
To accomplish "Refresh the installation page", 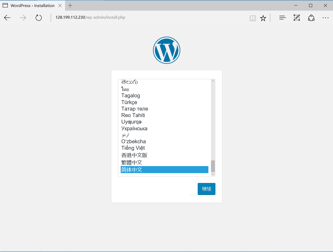I will (39, 18).
